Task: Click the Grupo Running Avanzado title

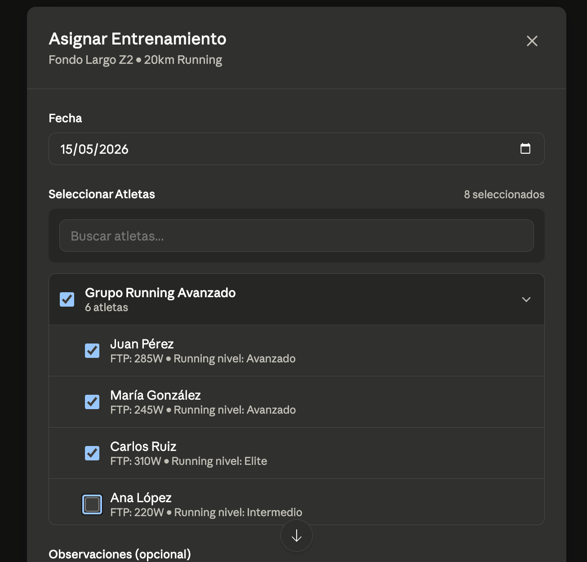Action: click(160, 293)
